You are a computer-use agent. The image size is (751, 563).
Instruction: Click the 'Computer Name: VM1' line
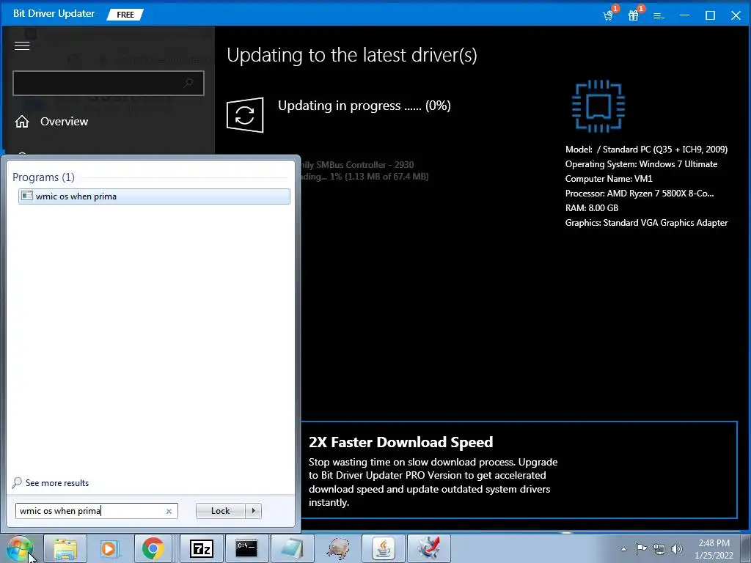tap(608, 179)
